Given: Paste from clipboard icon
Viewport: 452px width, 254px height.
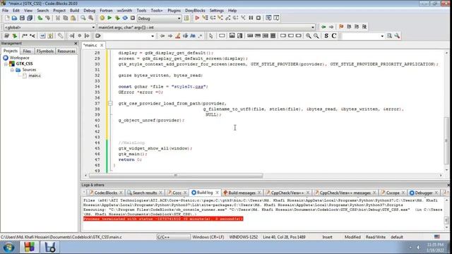Looking at the screenshot, I should [73, 18].
